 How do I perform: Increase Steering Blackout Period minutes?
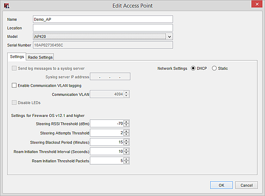[126, 140]
